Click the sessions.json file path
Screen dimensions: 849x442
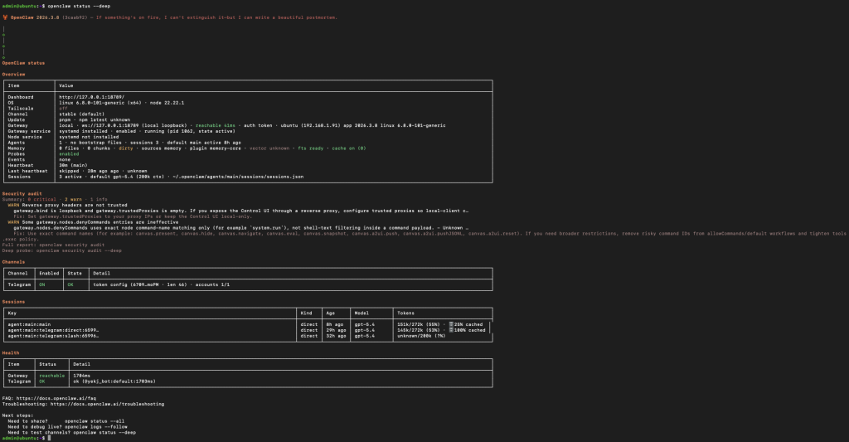(x=208, y=177)
